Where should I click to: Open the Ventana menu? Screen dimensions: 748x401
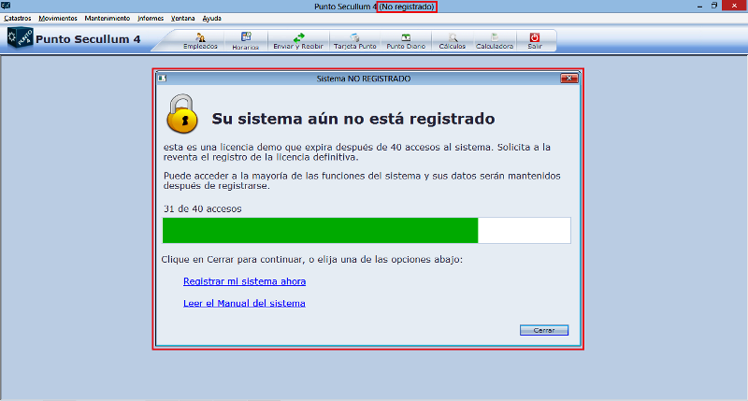(182, 19)
